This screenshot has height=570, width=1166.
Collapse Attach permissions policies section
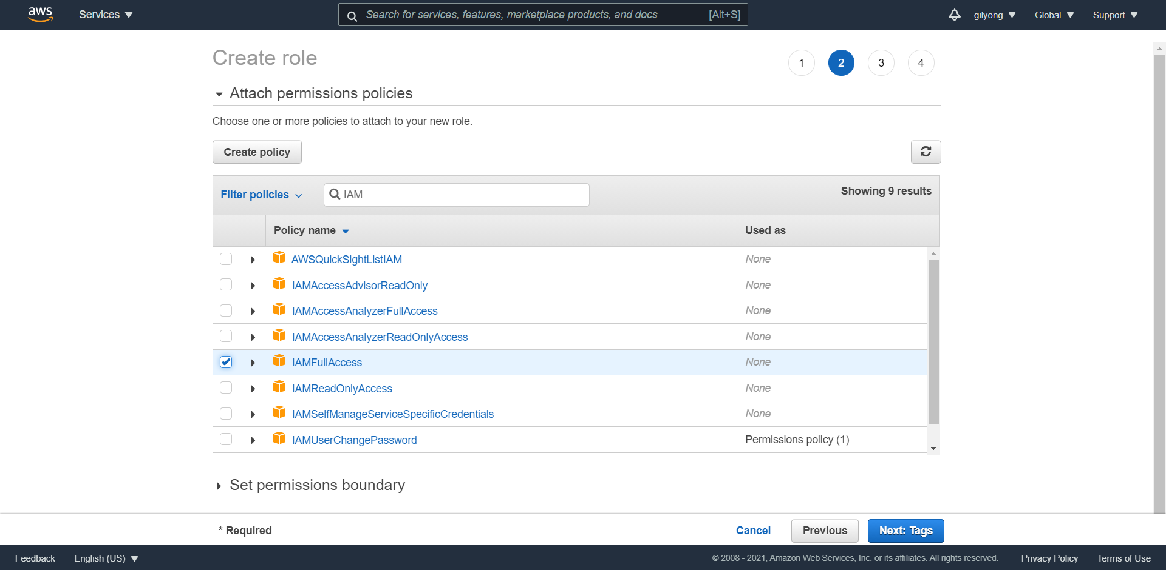tap(219, 94)
